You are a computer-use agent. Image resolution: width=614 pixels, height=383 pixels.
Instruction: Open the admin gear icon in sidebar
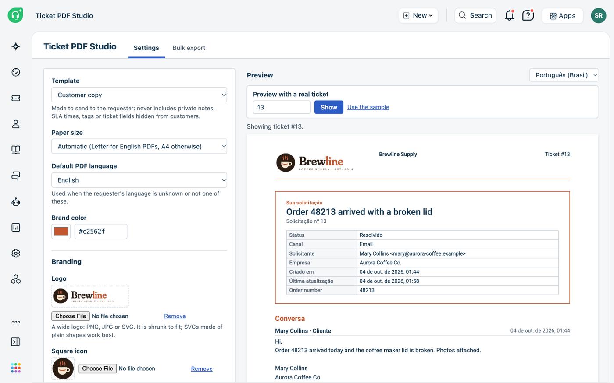(x=16, y=253)
